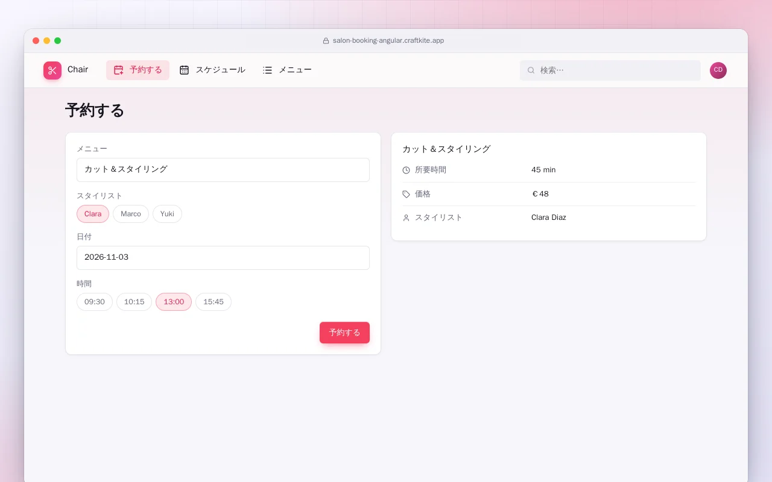Screen dimensions: 772x482
Task: Click the 45 min duration value
Action: tap(543, 170)
